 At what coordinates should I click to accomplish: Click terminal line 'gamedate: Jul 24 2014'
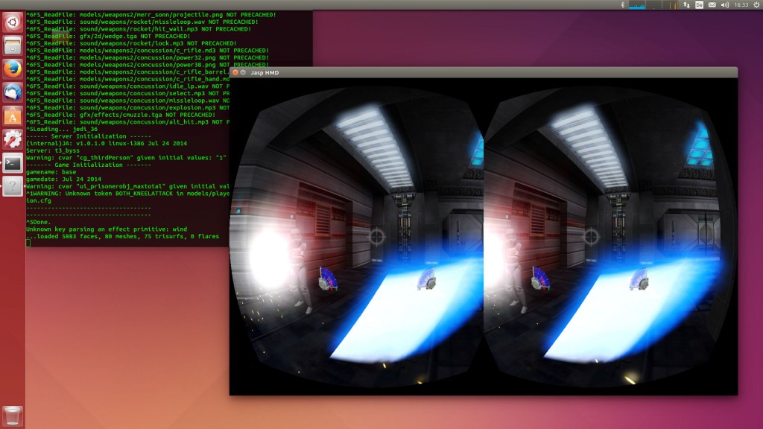pos(64,179)
